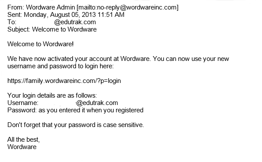Click 'Don't forget that your password is case sensitive'
This screenshot has height=162, width=262.
coord(75,125)
